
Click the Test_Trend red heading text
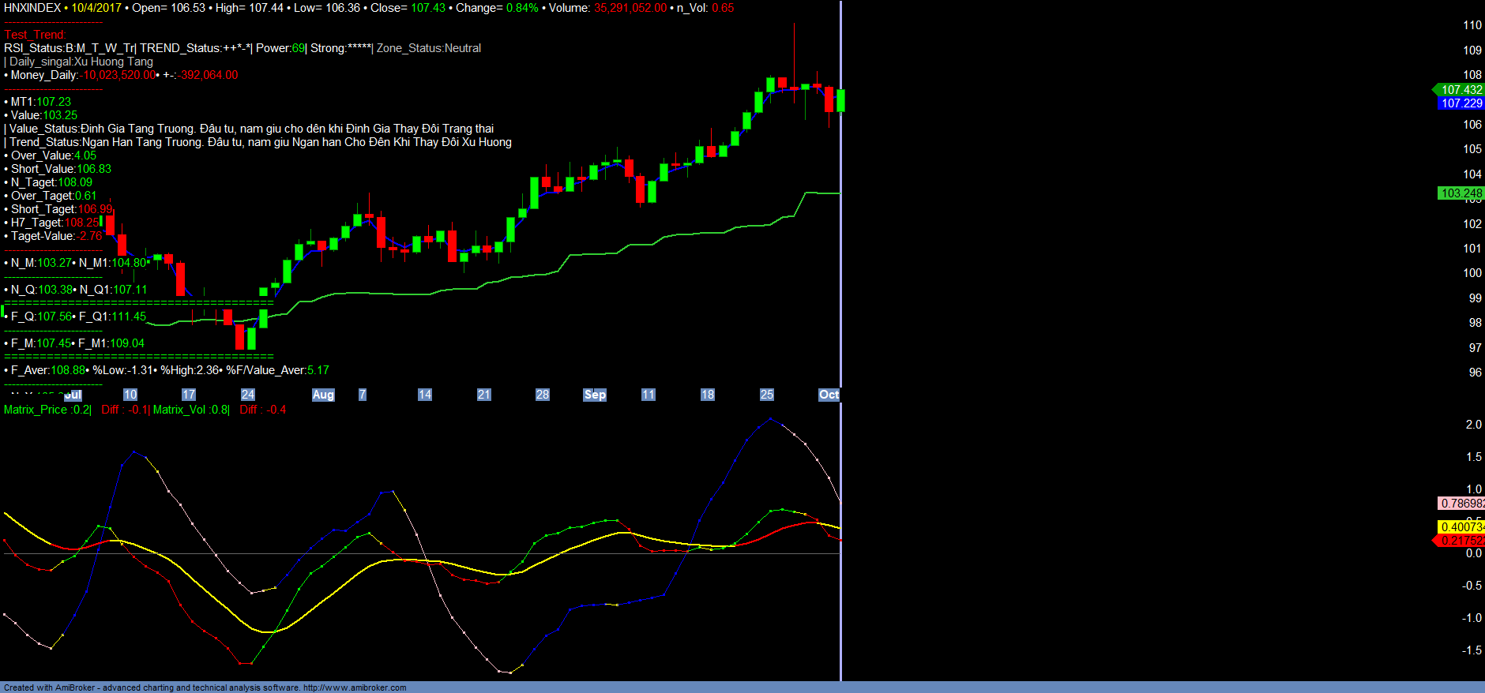tap(35, 35)
